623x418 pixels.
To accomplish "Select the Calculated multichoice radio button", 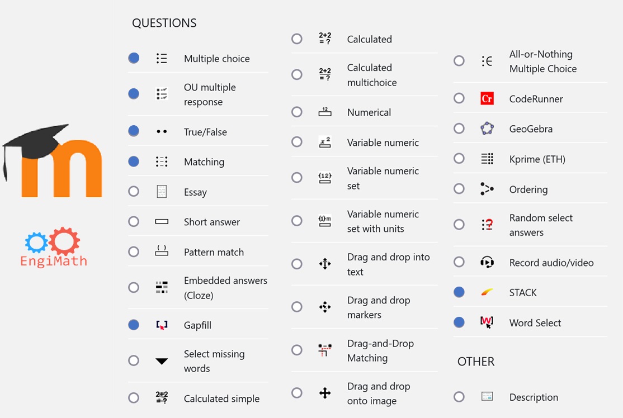I will 297,74.
